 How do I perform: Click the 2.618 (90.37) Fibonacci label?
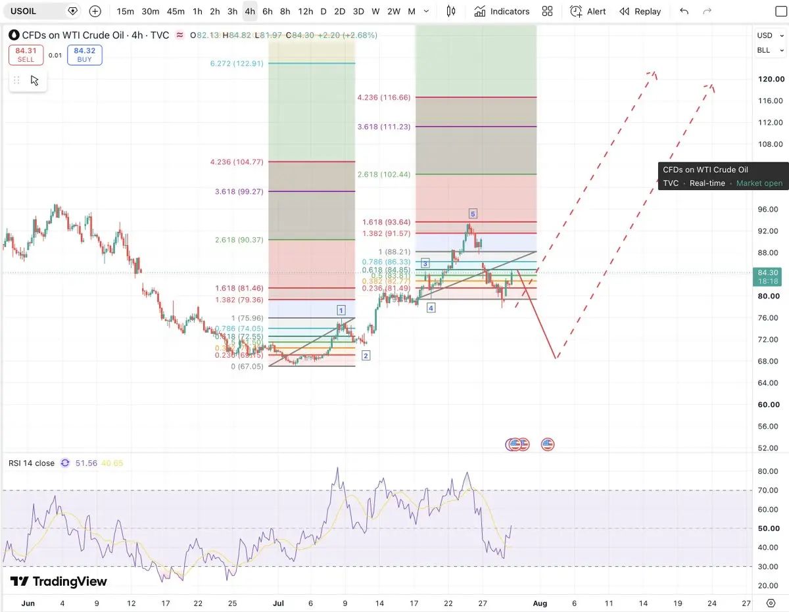(239, 240)
